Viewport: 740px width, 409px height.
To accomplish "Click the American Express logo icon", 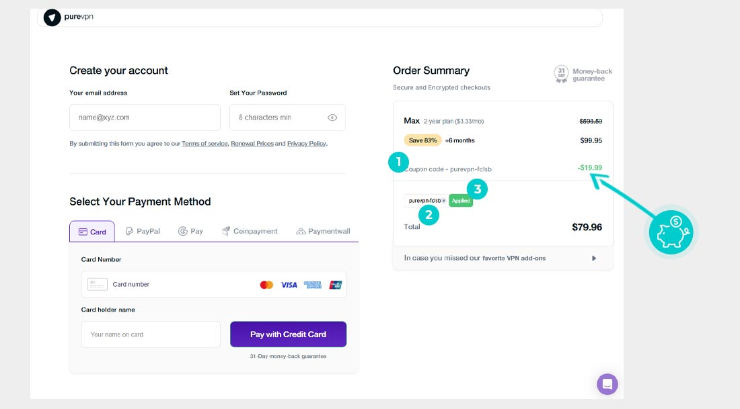I will 312,285.
